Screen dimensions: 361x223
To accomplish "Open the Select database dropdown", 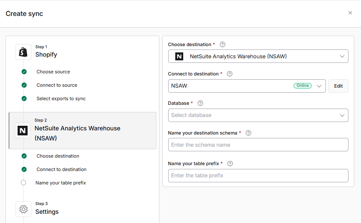I will pyautogui.click(x=258, y=115).
